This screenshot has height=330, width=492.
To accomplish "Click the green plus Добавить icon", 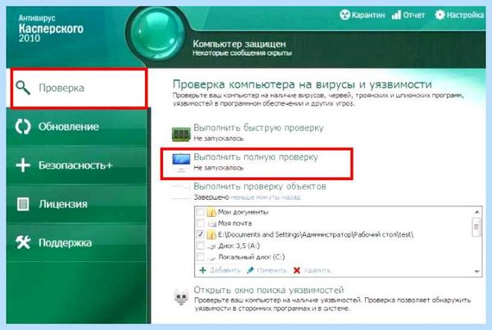I will 203,270.
